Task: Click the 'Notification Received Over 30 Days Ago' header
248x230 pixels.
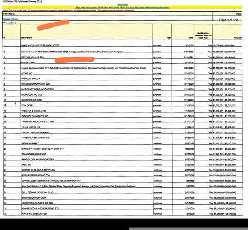Action: (x=203, y=35)
